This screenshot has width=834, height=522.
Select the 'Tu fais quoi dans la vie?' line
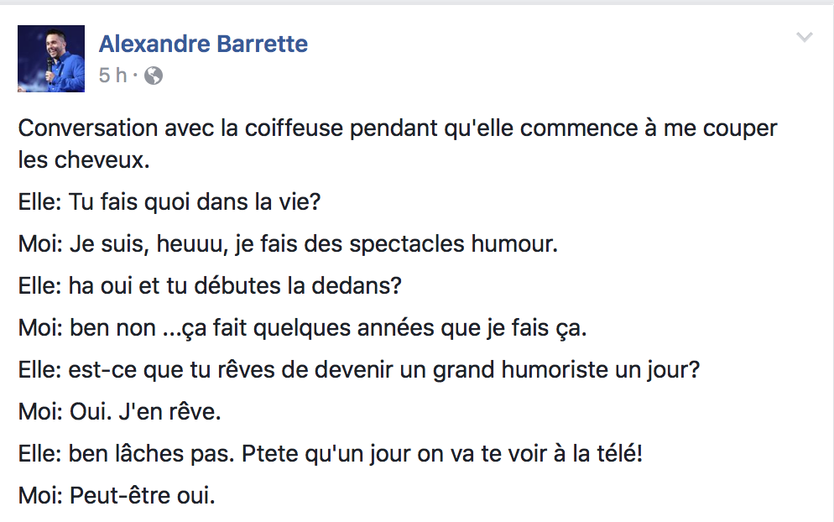pyautogui.click(x=169, y=201)
